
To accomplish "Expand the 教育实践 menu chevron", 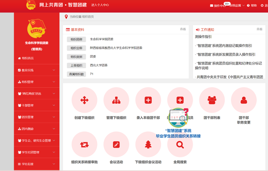I will pyautogui.click(x=54, y=70).
